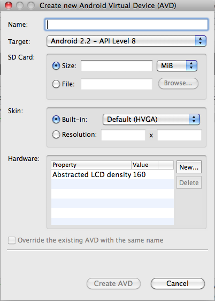The height and width of the screenshot is (301, 215).
Task: Click the Value column header
Action: click(144, 165)
